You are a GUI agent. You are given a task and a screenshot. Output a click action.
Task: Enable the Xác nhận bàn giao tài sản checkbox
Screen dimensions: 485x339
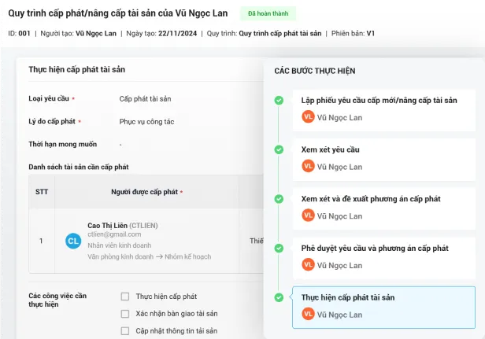125,314
